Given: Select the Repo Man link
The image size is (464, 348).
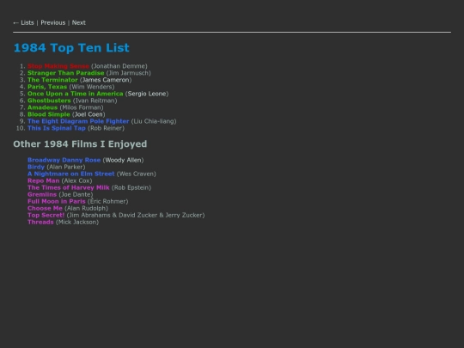Looking at the screenshot, I should pyautogui.click(x=44, y=180).
